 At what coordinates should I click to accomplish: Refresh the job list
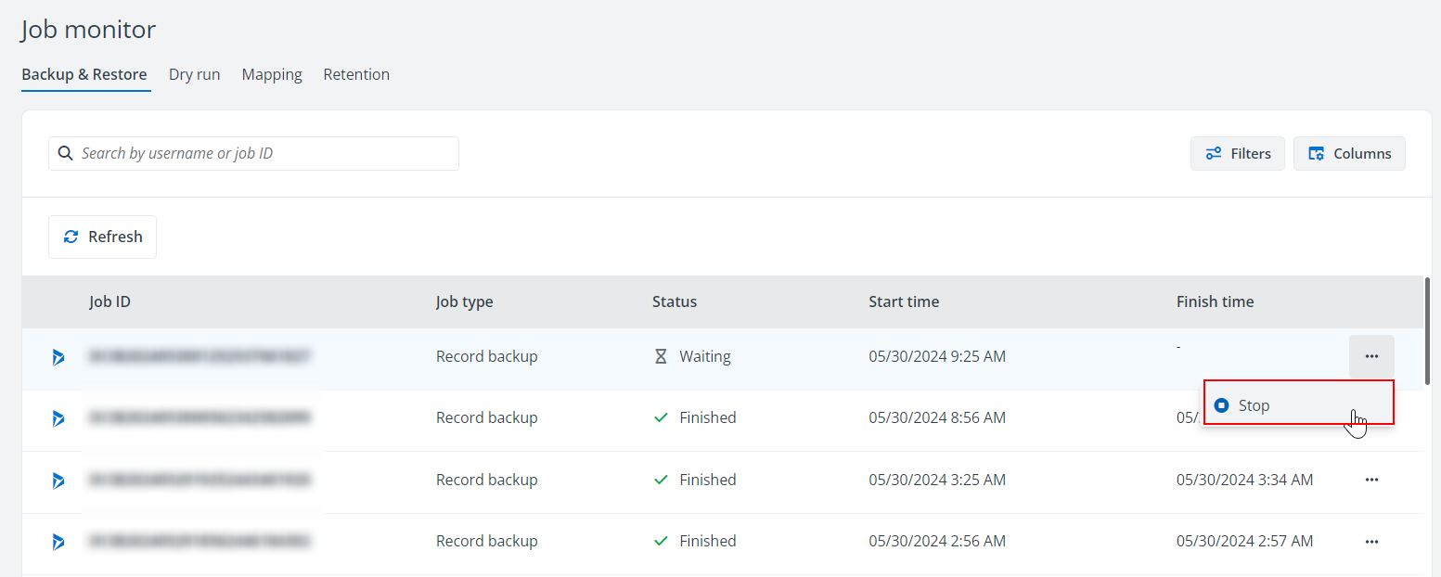click(103, 237)
